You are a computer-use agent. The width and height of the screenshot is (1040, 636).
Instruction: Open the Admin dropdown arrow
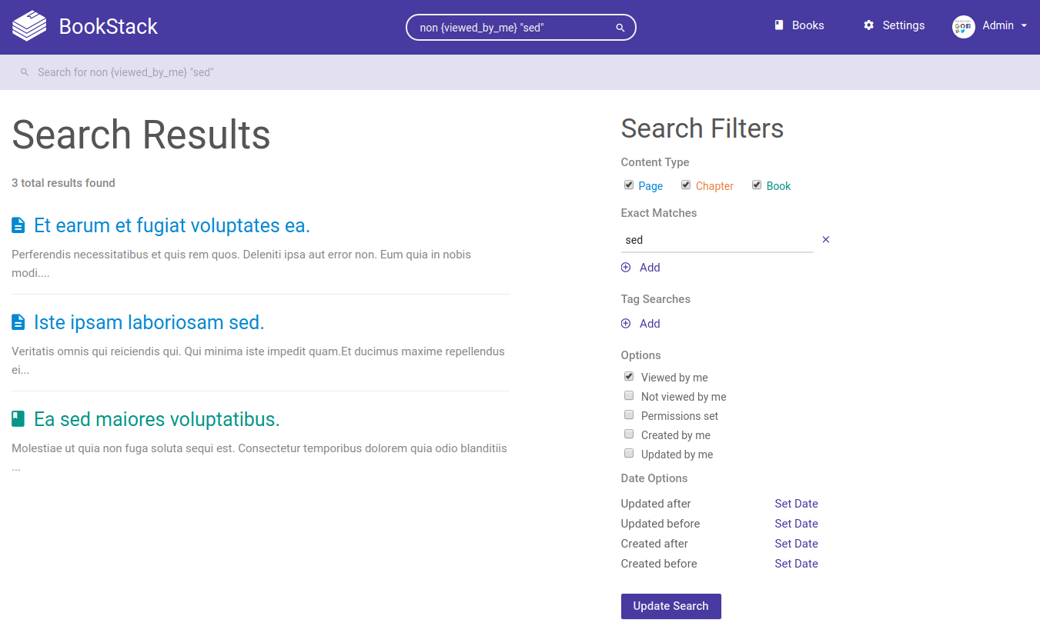(x=1024, y=26)
